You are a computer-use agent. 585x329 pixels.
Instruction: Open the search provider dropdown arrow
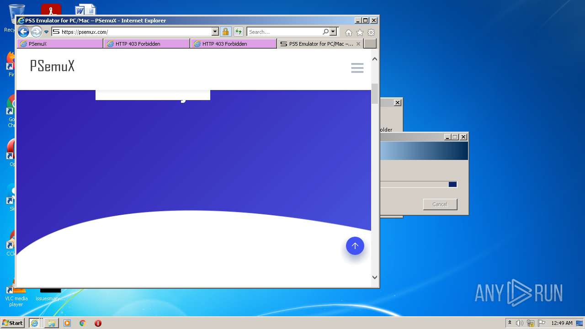tap(333, 32)
